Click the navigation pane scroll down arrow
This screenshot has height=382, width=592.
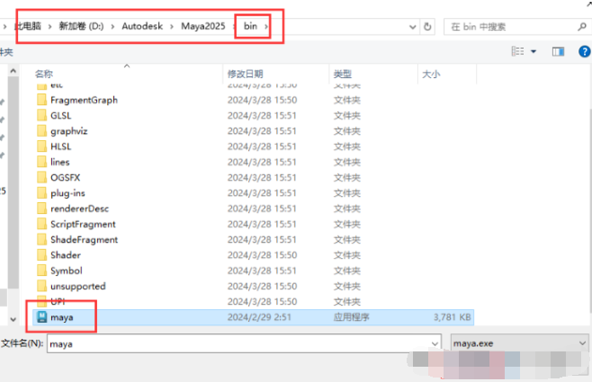13,319
